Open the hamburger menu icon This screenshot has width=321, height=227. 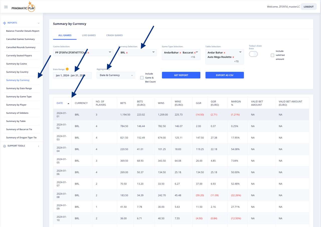point(6,7)
